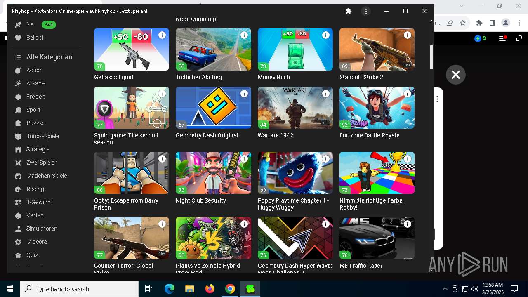Show info for Money Rush game
528x297 pixels.
click(x=326, y=35)
